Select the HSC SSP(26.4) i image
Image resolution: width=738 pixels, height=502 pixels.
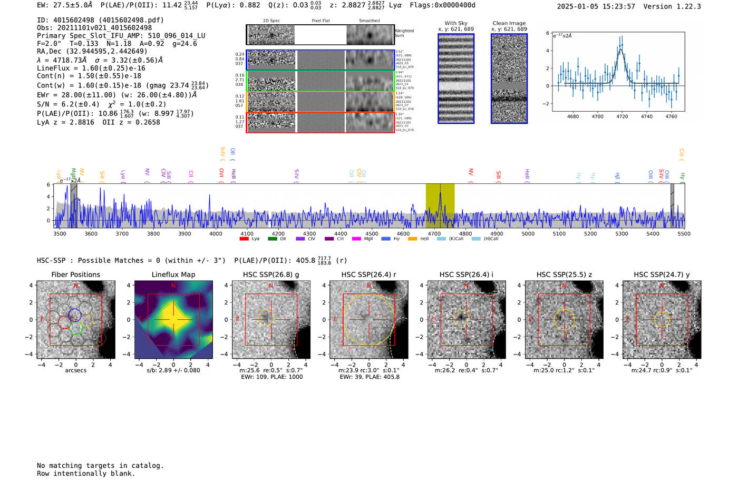coord(467,320)
